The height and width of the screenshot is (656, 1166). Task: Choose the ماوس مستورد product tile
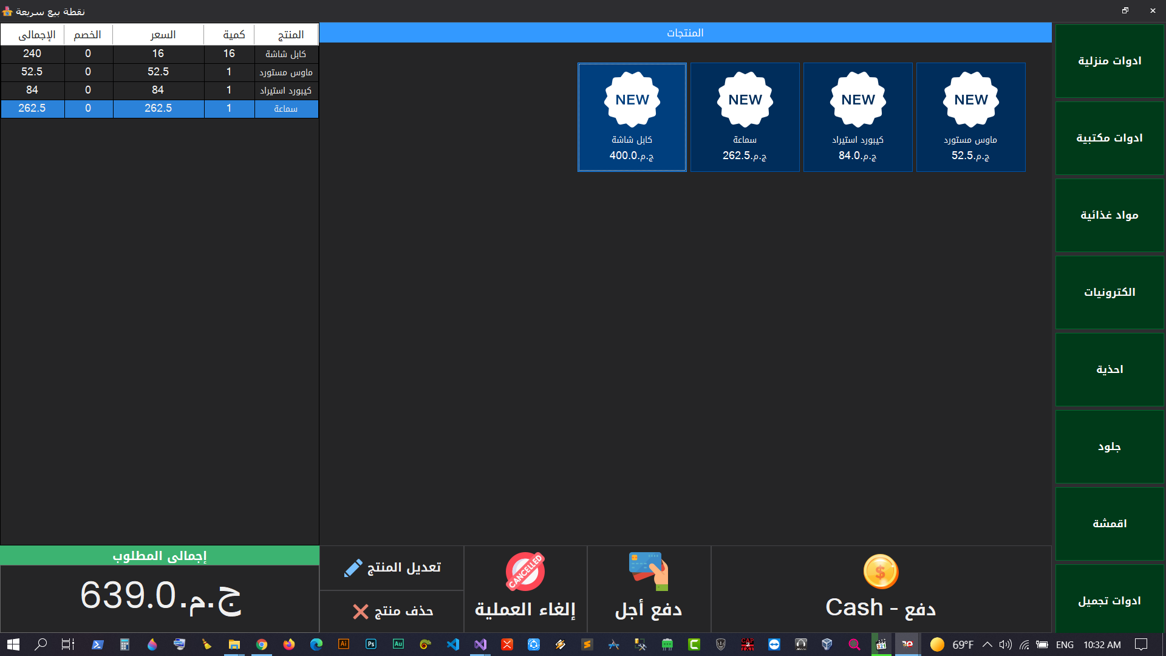click(x=970, y=117)
